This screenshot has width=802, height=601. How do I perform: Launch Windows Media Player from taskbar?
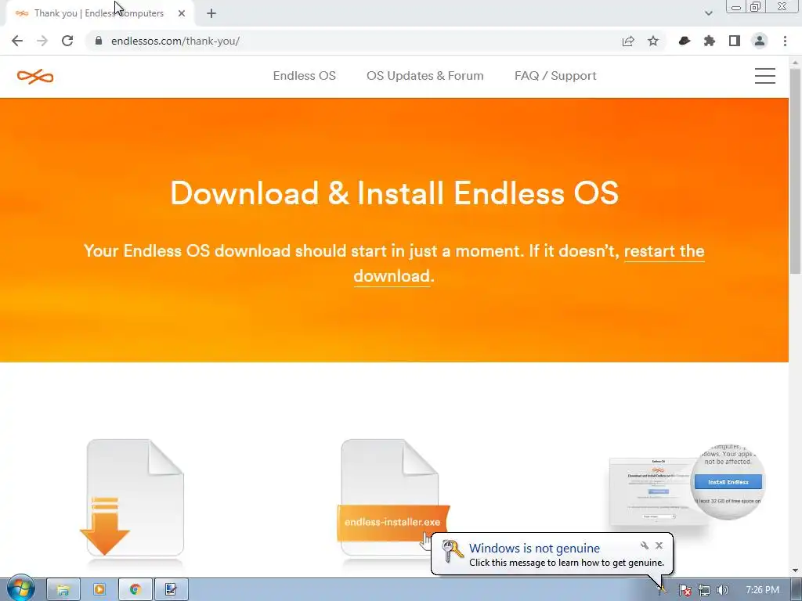(x=99, y=590)
